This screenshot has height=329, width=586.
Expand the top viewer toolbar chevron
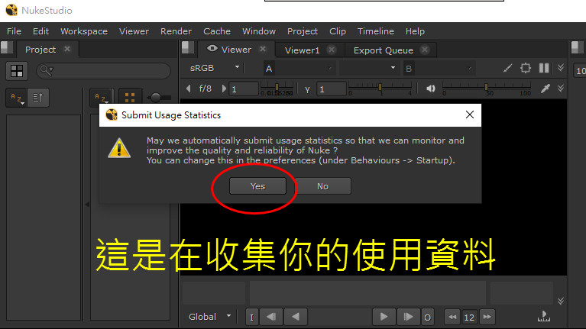tap(561, 68)
